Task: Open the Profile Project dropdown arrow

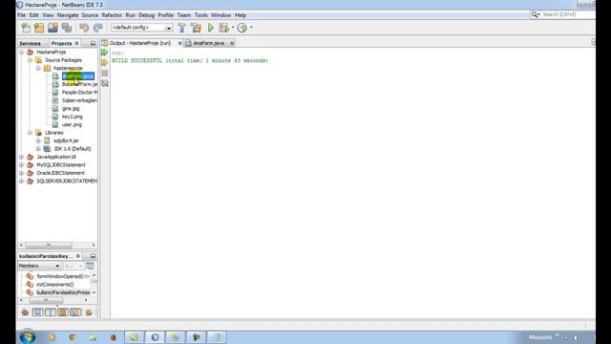Action: [x=251, y=28]
